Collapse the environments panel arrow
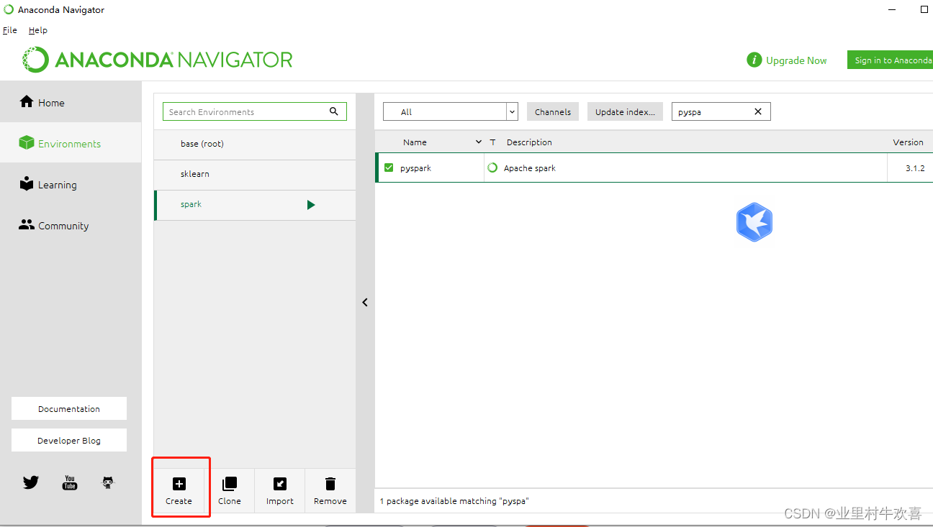This screenshot has width=933, height=527. pos(365,302)
